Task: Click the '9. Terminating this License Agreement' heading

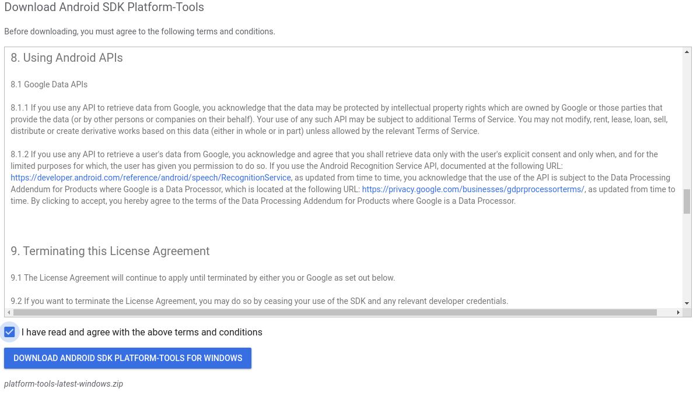Action: point(110,251)
